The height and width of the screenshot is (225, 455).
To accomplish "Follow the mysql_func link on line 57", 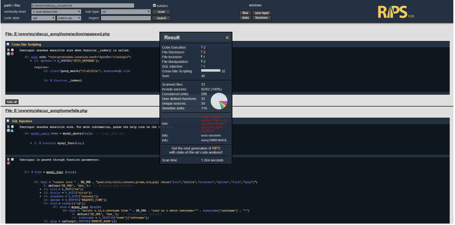I will click(x=55, y=172).
